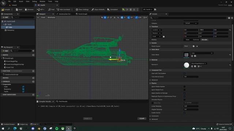Image resolution: width=234 pixels, height=131 pixels.
Task: Switch to the Construction Script tab
Action: click(x=64, y=14)
